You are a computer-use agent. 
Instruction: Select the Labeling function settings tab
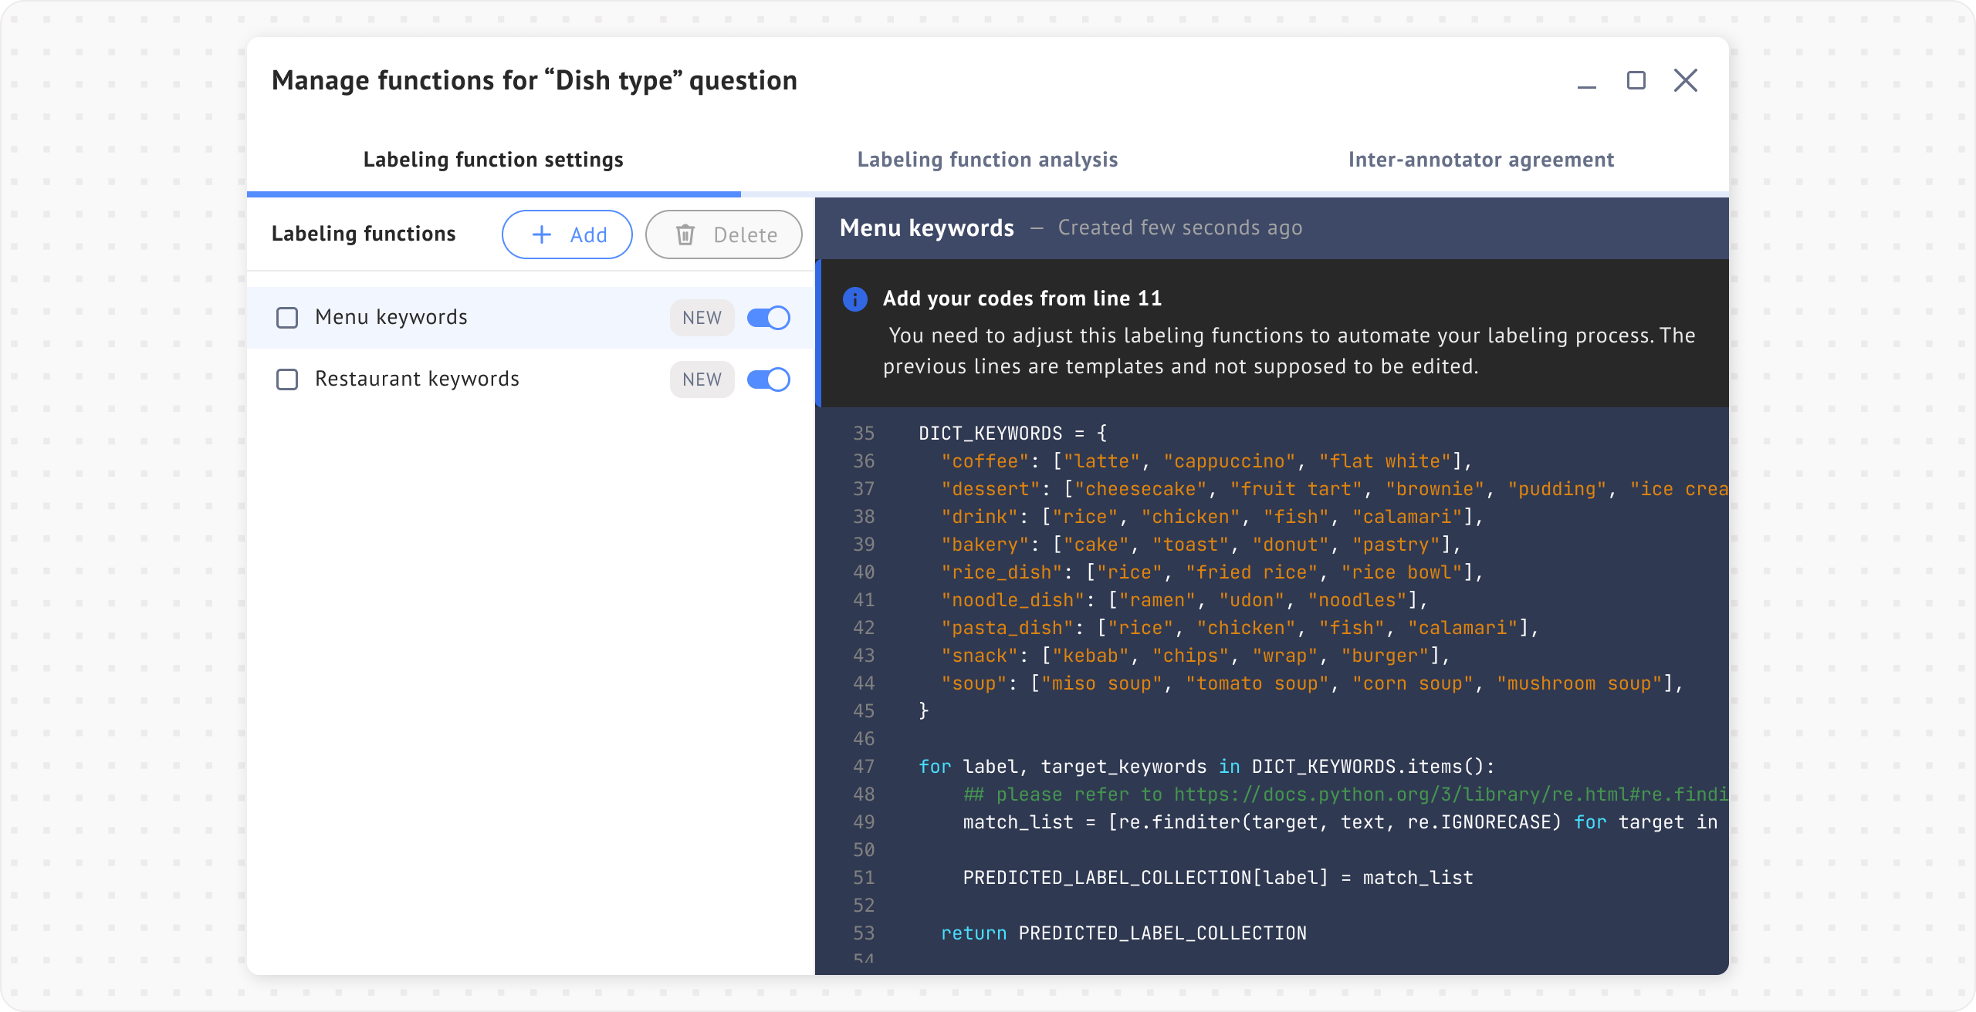pyautogui.click(x=493, y=160)
